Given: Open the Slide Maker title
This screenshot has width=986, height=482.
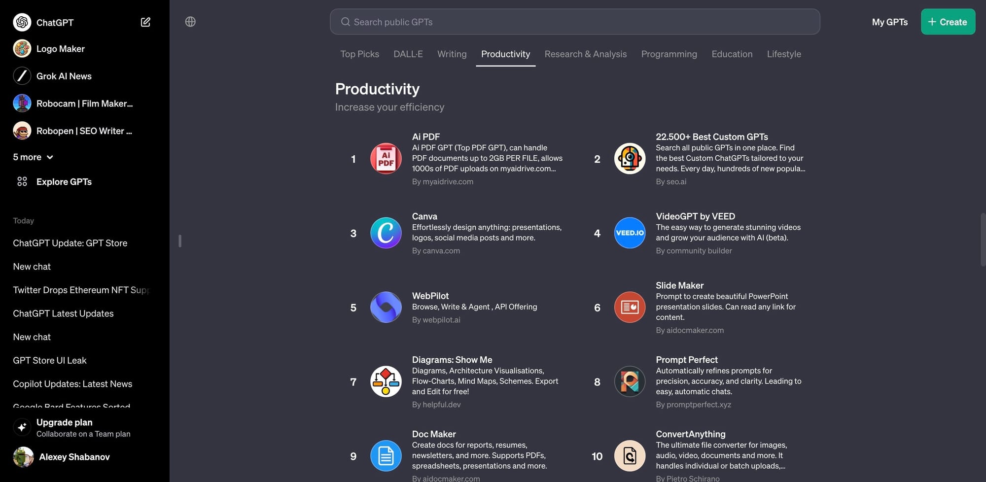Looking at the screenshot, I should 679,285.
